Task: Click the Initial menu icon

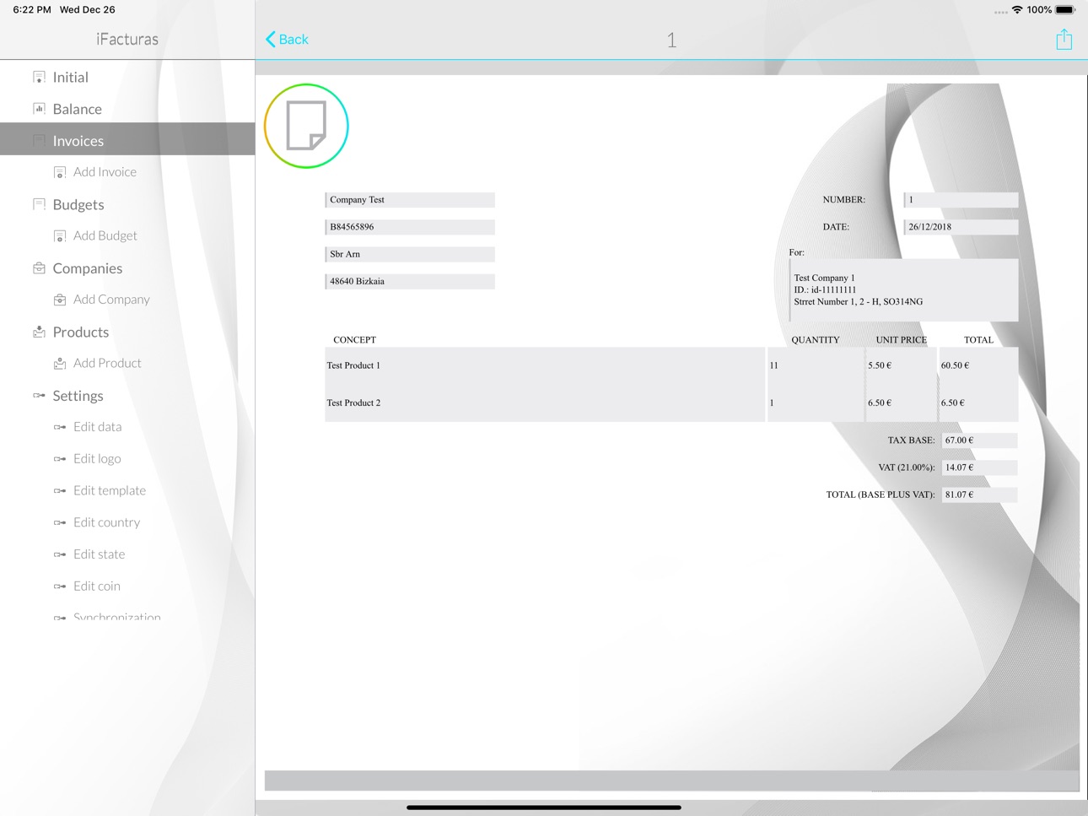Action: 39,77
